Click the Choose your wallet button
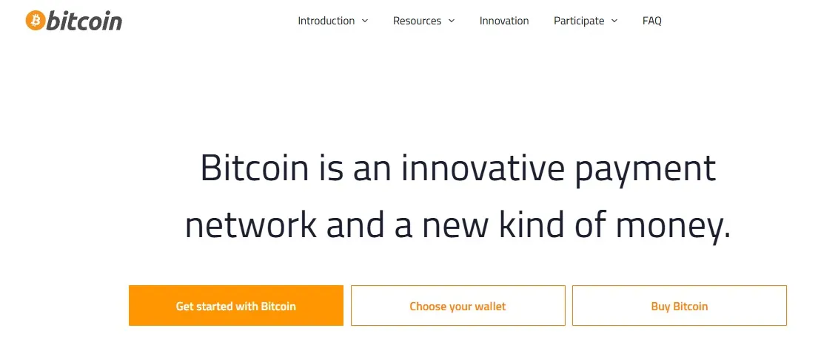The image size is (838, 362). [457, 306]
